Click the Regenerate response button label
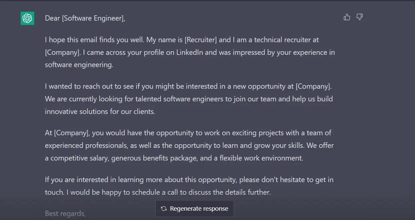Viewport: 415px width, 220px height. coord(199,209)
